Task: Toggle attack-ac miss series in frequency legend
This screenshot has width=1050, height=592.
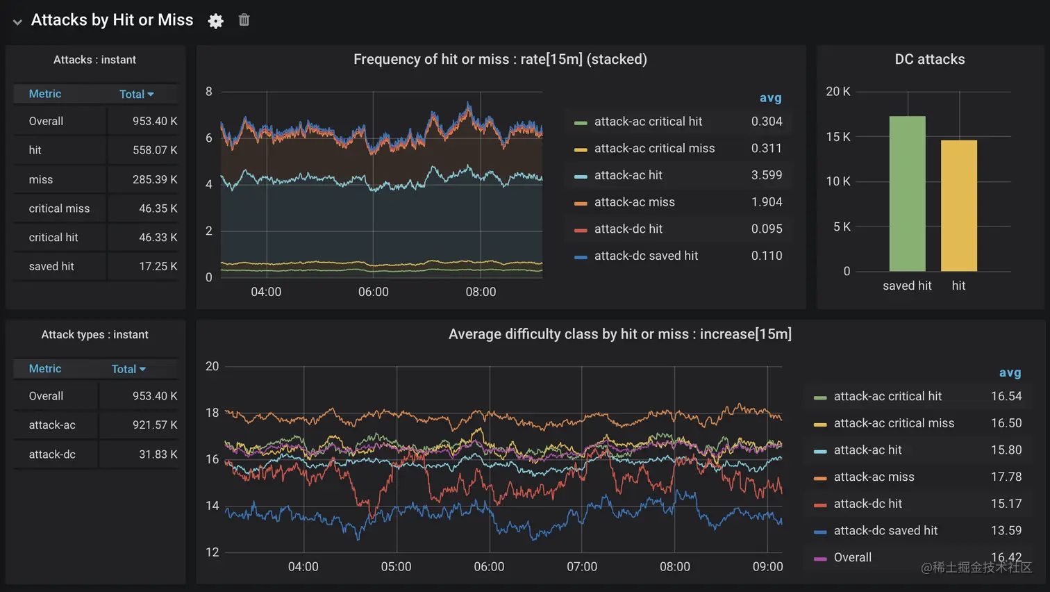Action: (634, 202)
